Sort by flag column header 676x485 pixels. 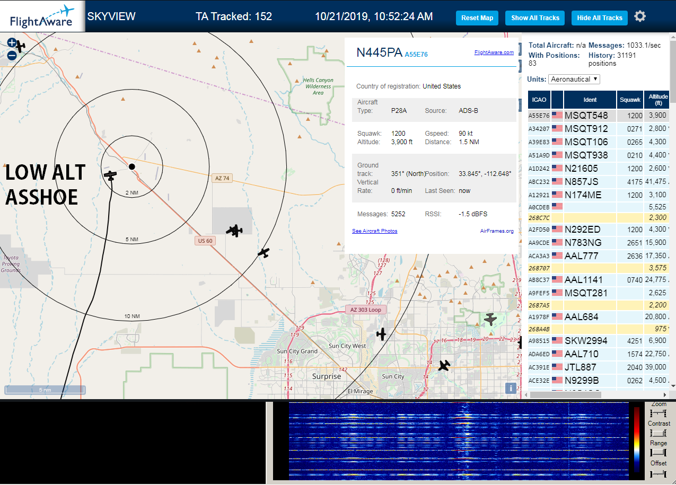pyautogui.click(x=557, y=100)
